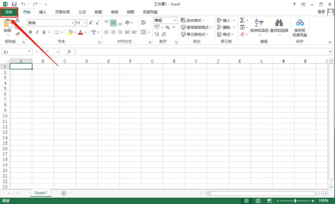The height and width of the screenshot is (204, 335).
Task: Collapse the ribbon with the arrow
Action: [330, 42]
